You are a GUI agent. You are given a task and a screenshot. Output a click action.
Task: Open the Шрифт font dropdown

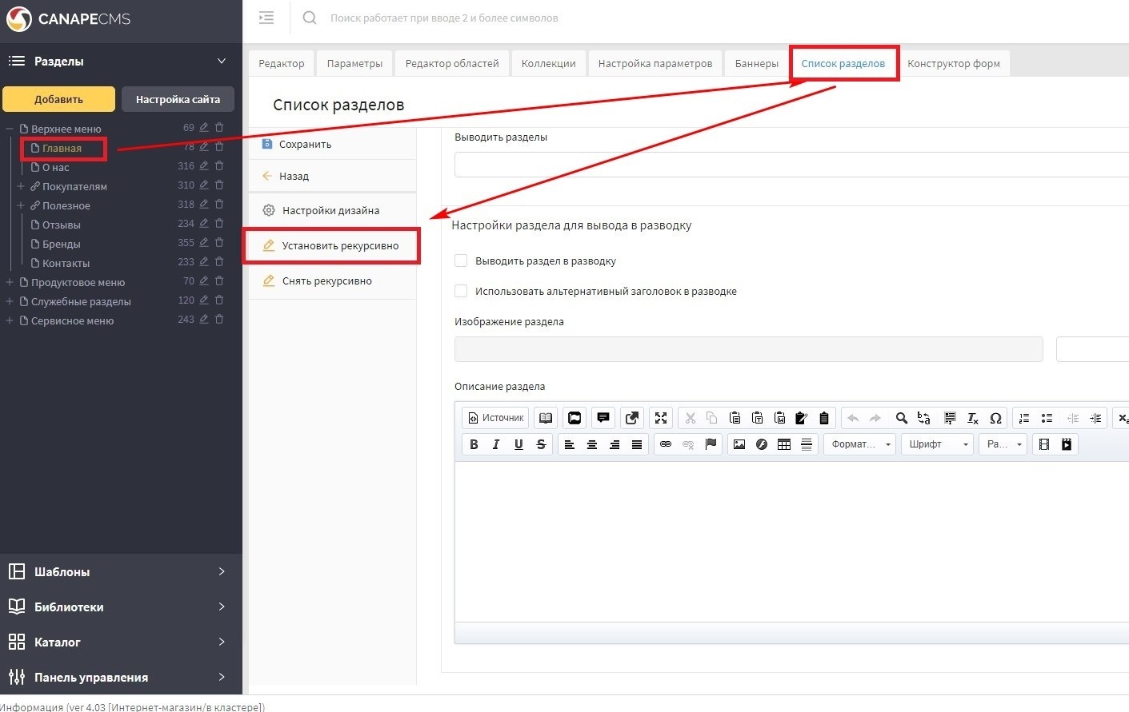pyautogui.click(x=938, y=444)
